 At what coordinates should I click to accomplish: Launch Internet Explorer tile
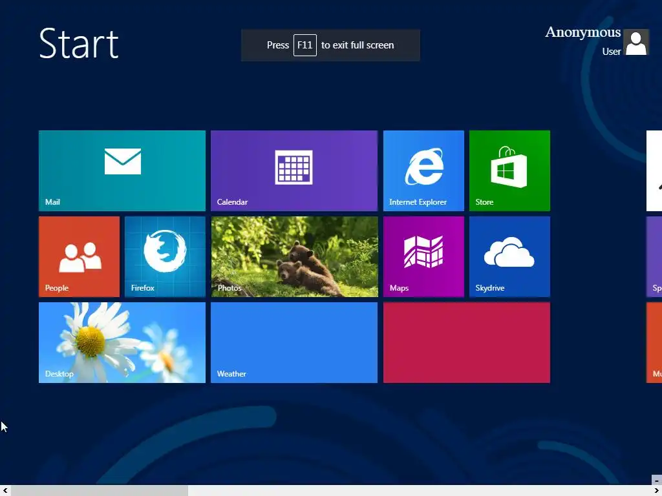(x=423, y=170)
